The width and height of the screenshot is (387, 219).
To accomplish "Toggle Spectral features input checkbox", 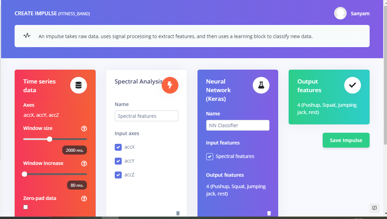I will point(210,157).
